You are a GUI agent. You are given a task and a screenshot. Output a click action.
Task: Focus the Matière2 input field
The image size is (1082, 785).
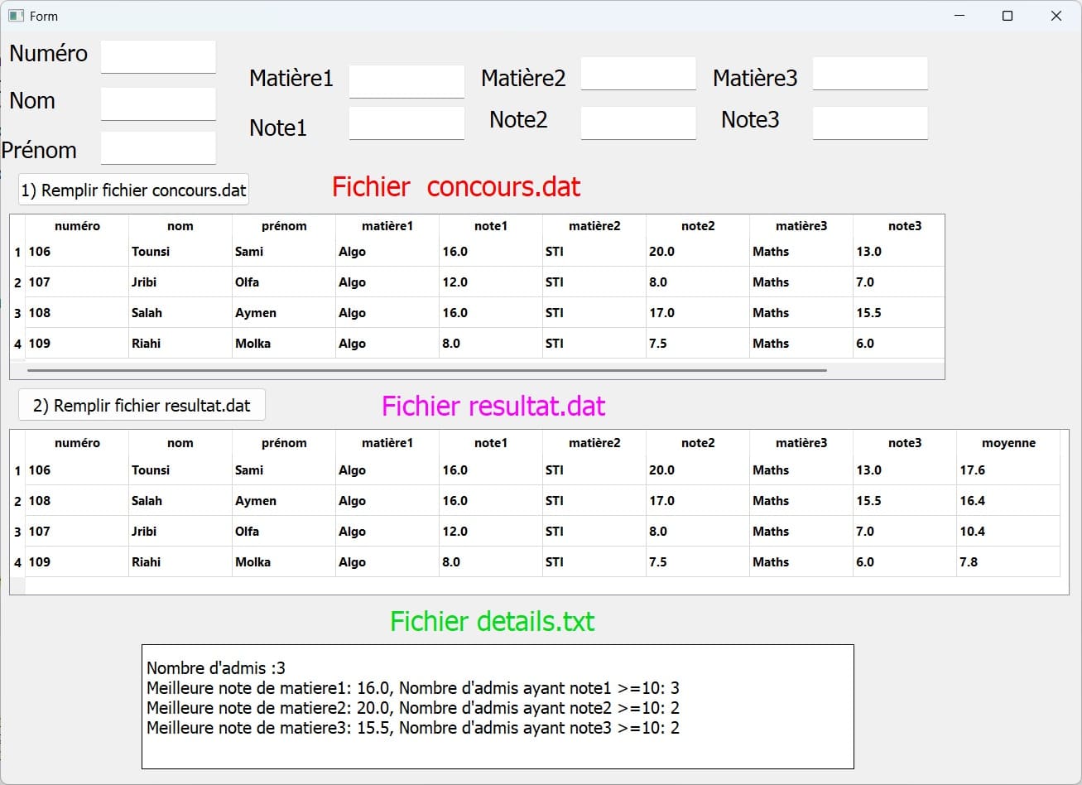[x=638, y=74]
